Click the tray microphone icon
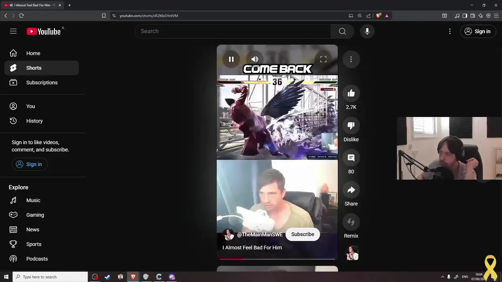 [449, 277]
